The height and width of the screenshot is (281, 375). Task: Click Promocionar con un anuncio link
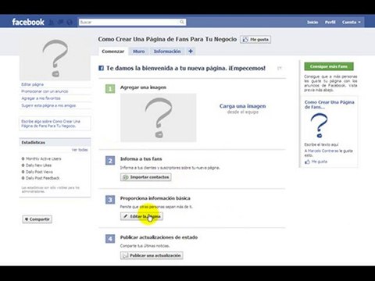(x=45, y=91)
